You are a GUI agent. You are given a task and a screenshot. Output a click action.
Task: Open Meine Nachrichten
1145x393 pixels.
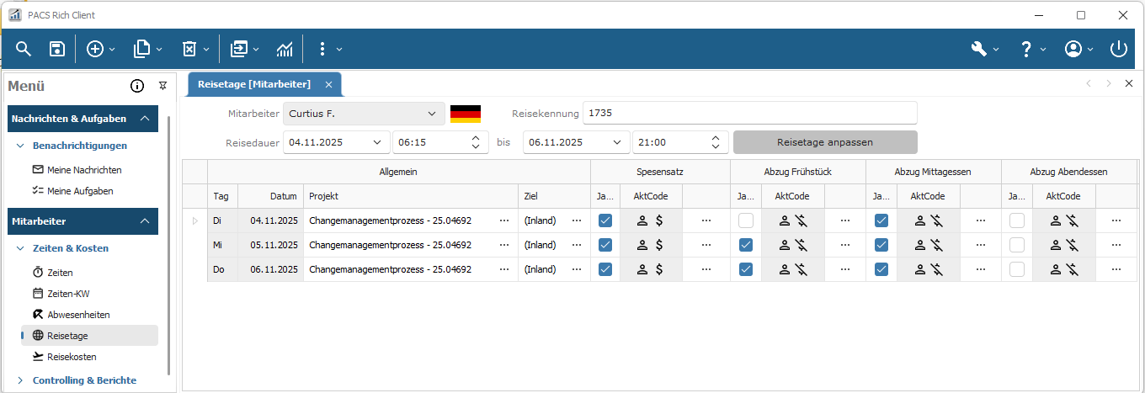tap(84, 170)
